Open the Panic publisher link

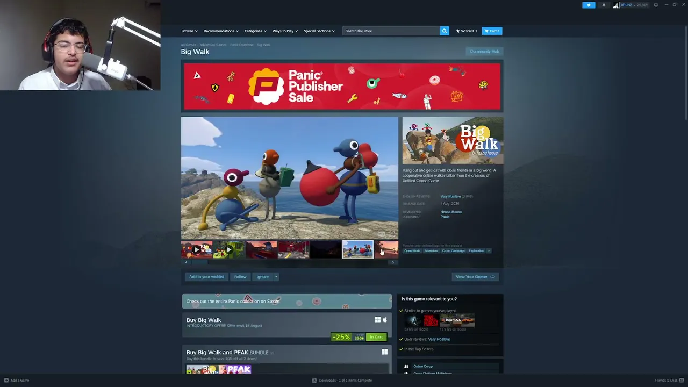pyautogui.click(x=445, y=217)
